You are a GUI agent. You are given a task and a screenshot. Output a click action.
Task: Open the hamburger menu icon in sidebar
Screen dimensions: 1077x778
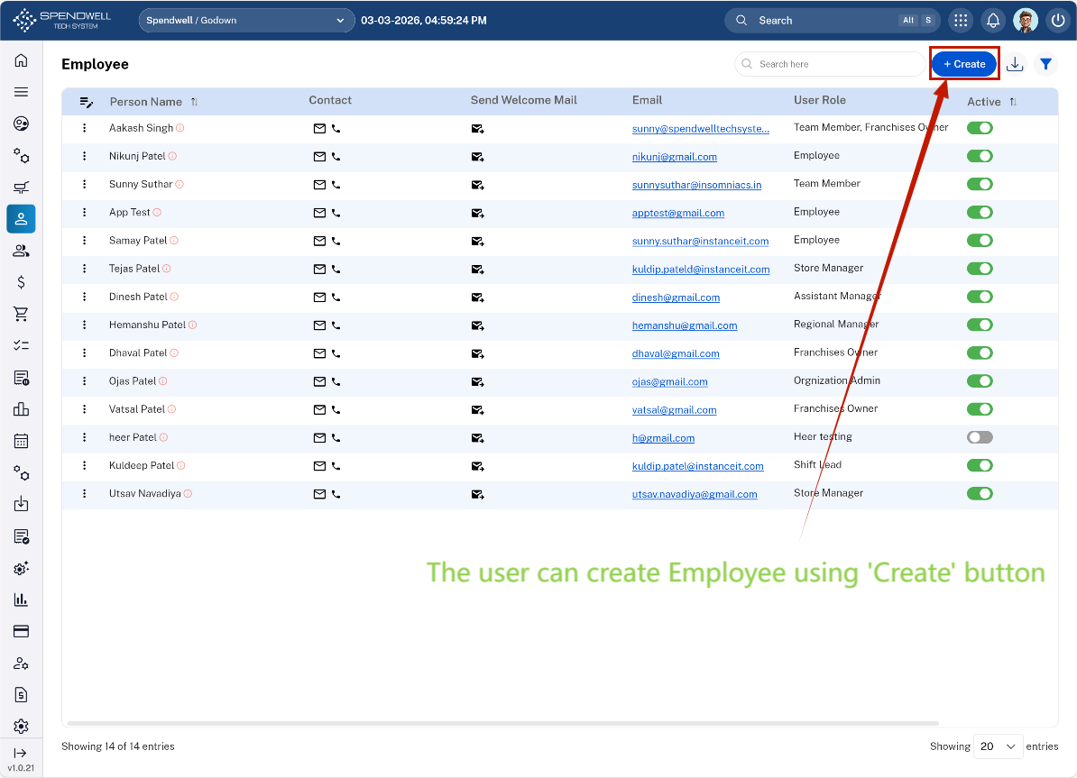[x=22, y=92]
